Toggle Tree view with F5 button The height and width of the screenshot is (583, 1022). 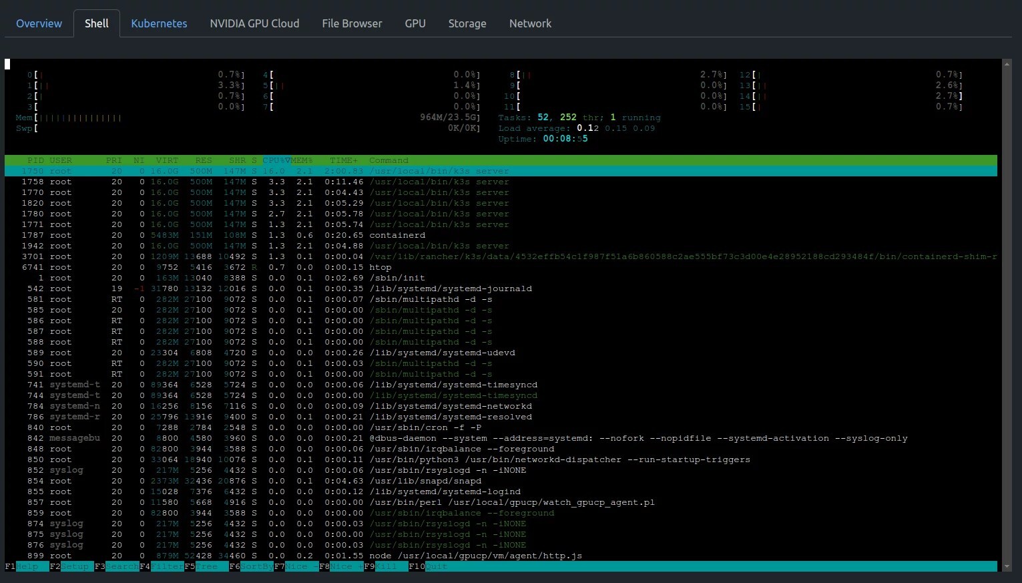click(x=206, y=566)
